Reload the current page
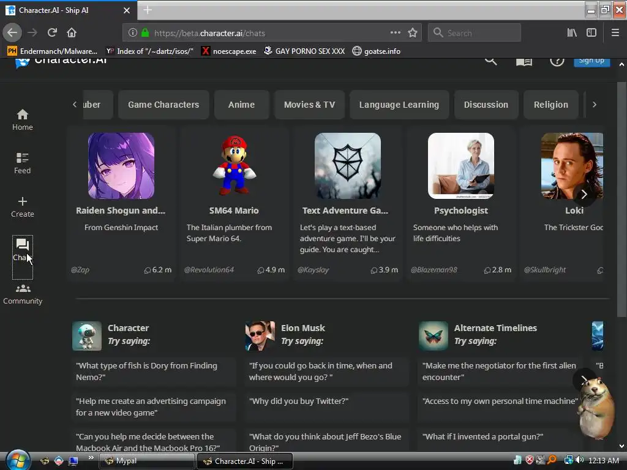Viewport: 627px width, 470px height. pyautogui.click(x=52, y=32)
